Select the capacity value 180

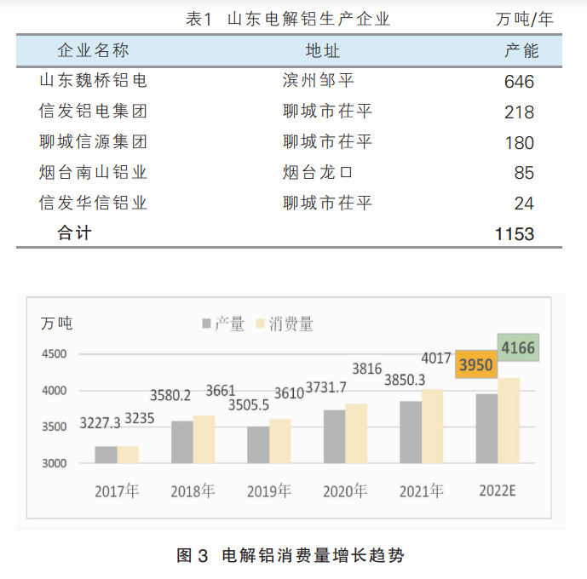tap(519, 143)
